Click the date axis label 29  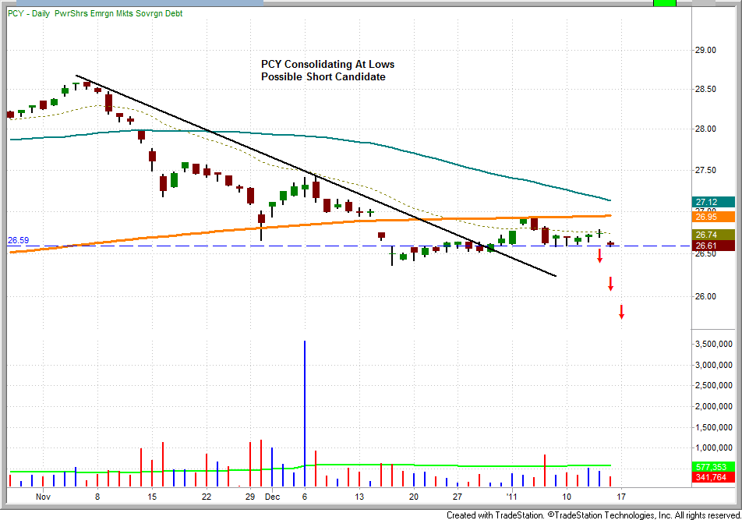(x=250, y=497)
